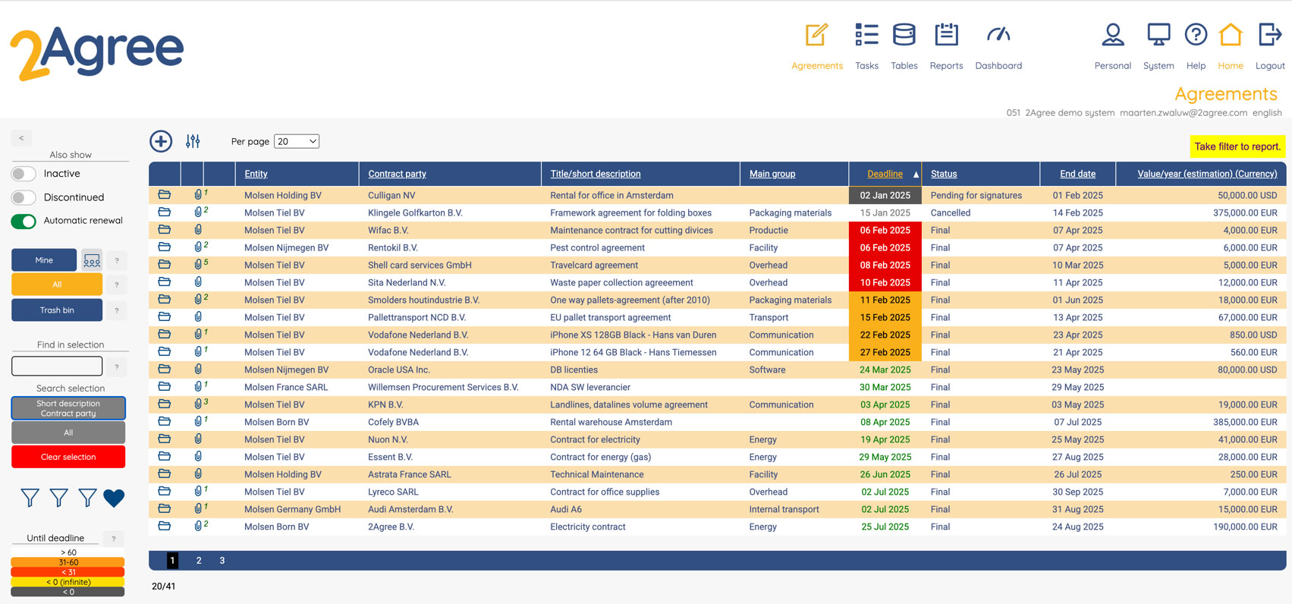Viewport: 1292px width, 604px height.
Task: Open the Per page dropdown
Action: pyautogui.click(x=296, y=141)
